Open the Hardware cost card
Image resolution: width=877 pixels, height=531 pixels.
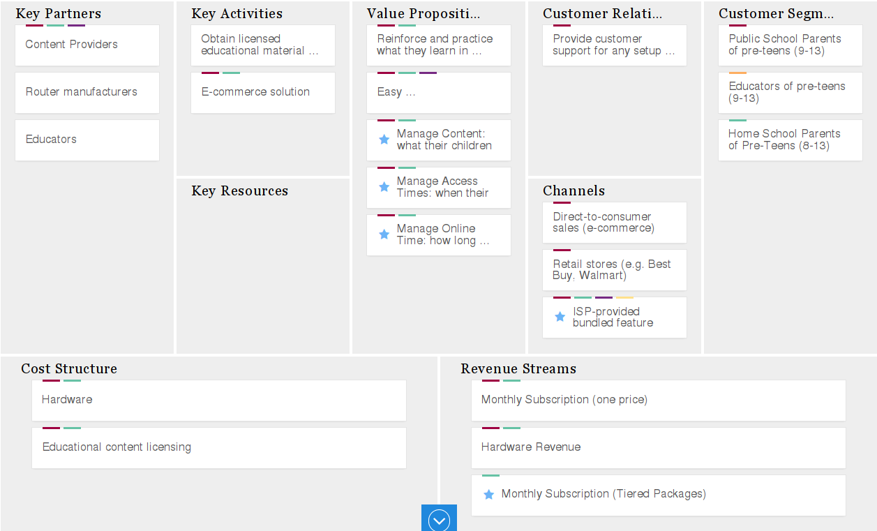(219, 401)
